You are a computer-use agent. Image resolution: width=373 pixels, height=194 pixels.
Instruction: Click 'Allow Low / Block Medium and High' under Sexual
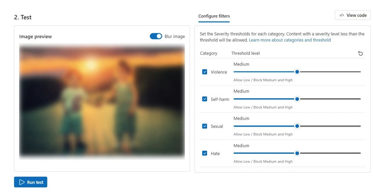pyautogui.click(x=263, y=134)
